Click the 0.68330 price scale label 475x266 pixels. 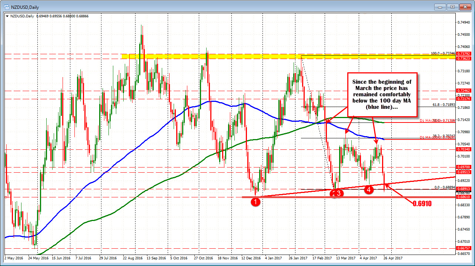point(464,205)
